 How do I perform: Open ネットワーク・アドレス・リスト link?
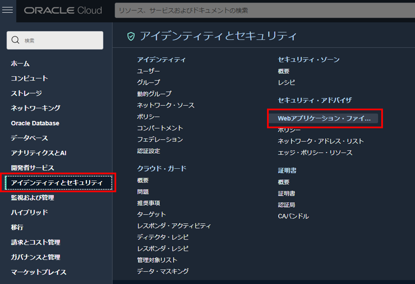pyautogui.click(x=321, y=141)
